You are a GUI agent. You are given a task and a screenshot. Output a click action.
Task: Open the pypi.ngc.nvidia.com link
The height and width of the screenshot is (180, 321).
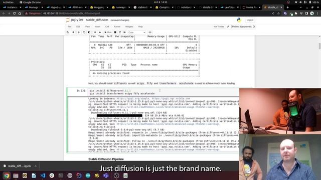171,98
